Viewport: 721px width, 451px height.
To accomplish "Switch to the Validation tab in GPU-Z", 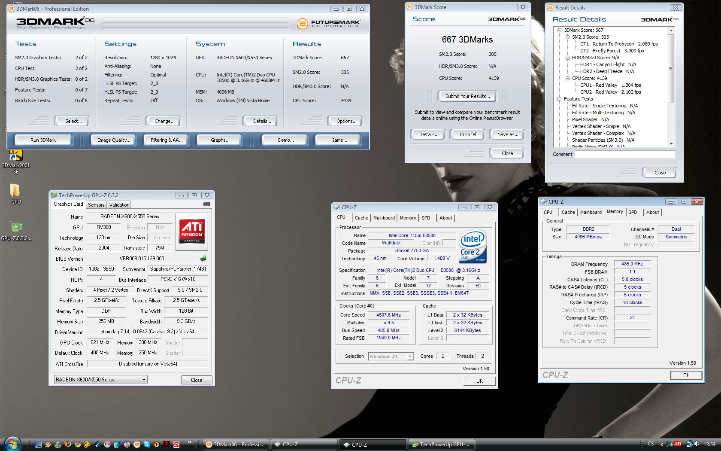I will pos(119,205).
